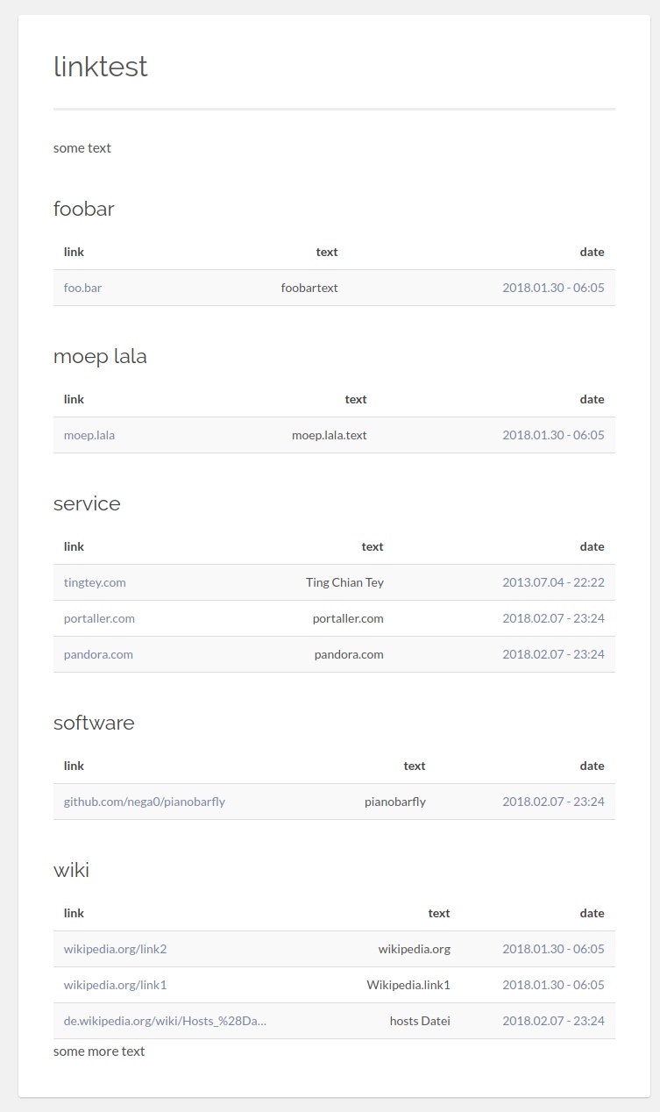The width and height of the screenshot is (660, 1112).
Task: Click the hosts Datei text cell
Action: [x=420, y=1021]
